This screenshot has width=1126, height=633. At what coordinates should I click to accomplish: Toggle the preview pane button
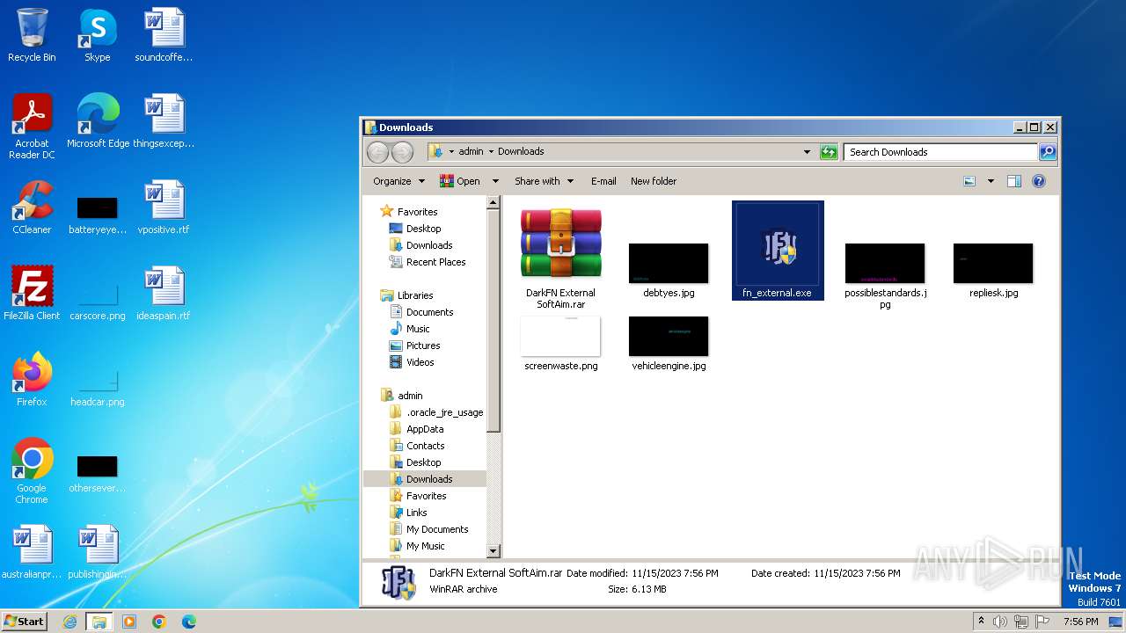pyautogui.click(x=1013, y=181)
